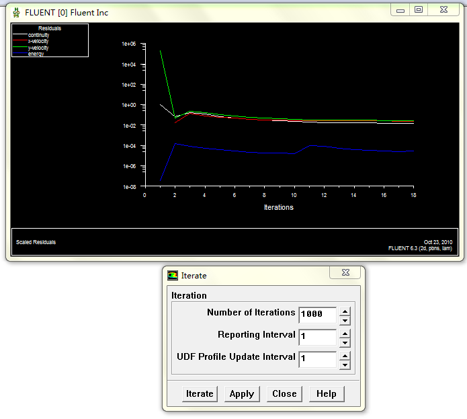This screenshot has height=419, width=467.
Task: Decrease UDF Profile Update Interval value
Action: tap(345, 365)
